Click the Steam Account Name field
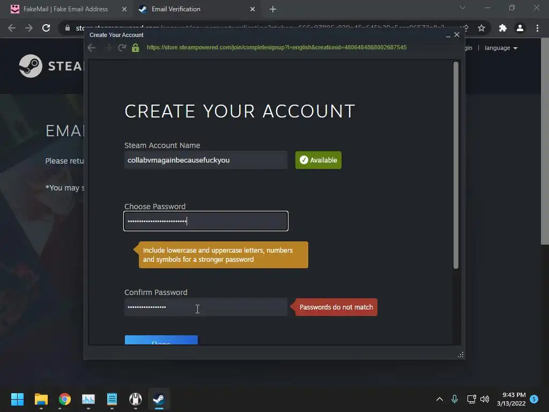Image resolution: width=549 pixels, height=412 pixels. tap(206, 160)
